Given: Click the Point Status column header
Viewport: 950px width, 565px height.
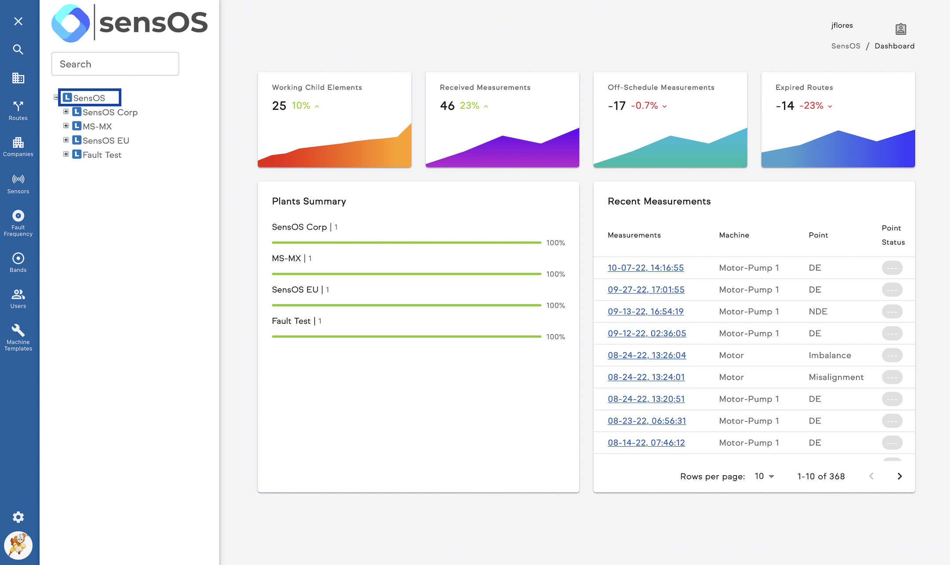Looking at the screenshot, I should pyautogui.click(x=893, y=235).
